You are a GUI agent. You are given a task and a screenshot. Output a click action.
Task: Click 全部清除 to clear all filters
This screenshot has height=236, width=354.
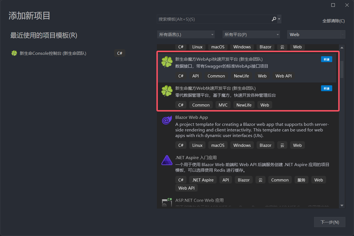tap(334, 21)
